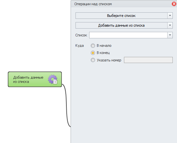
Task: Expand the 'Список' combo box arrow
Action: click(x=170, y=35)
